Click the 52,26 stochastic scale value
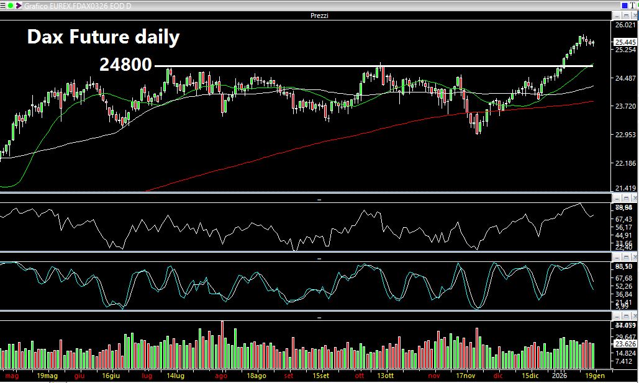Screen dimensions: 639x383 coord(623,286)
